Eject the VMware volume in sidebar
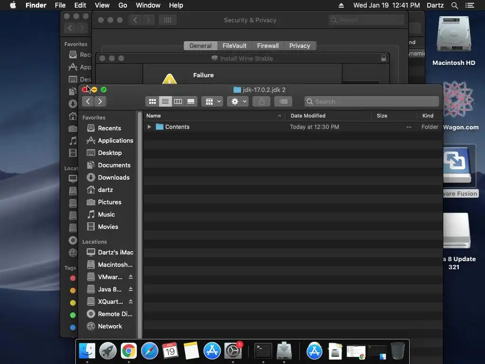Image resolution: width=485 pixels, height=364 pixels. [x=131, y=277]
